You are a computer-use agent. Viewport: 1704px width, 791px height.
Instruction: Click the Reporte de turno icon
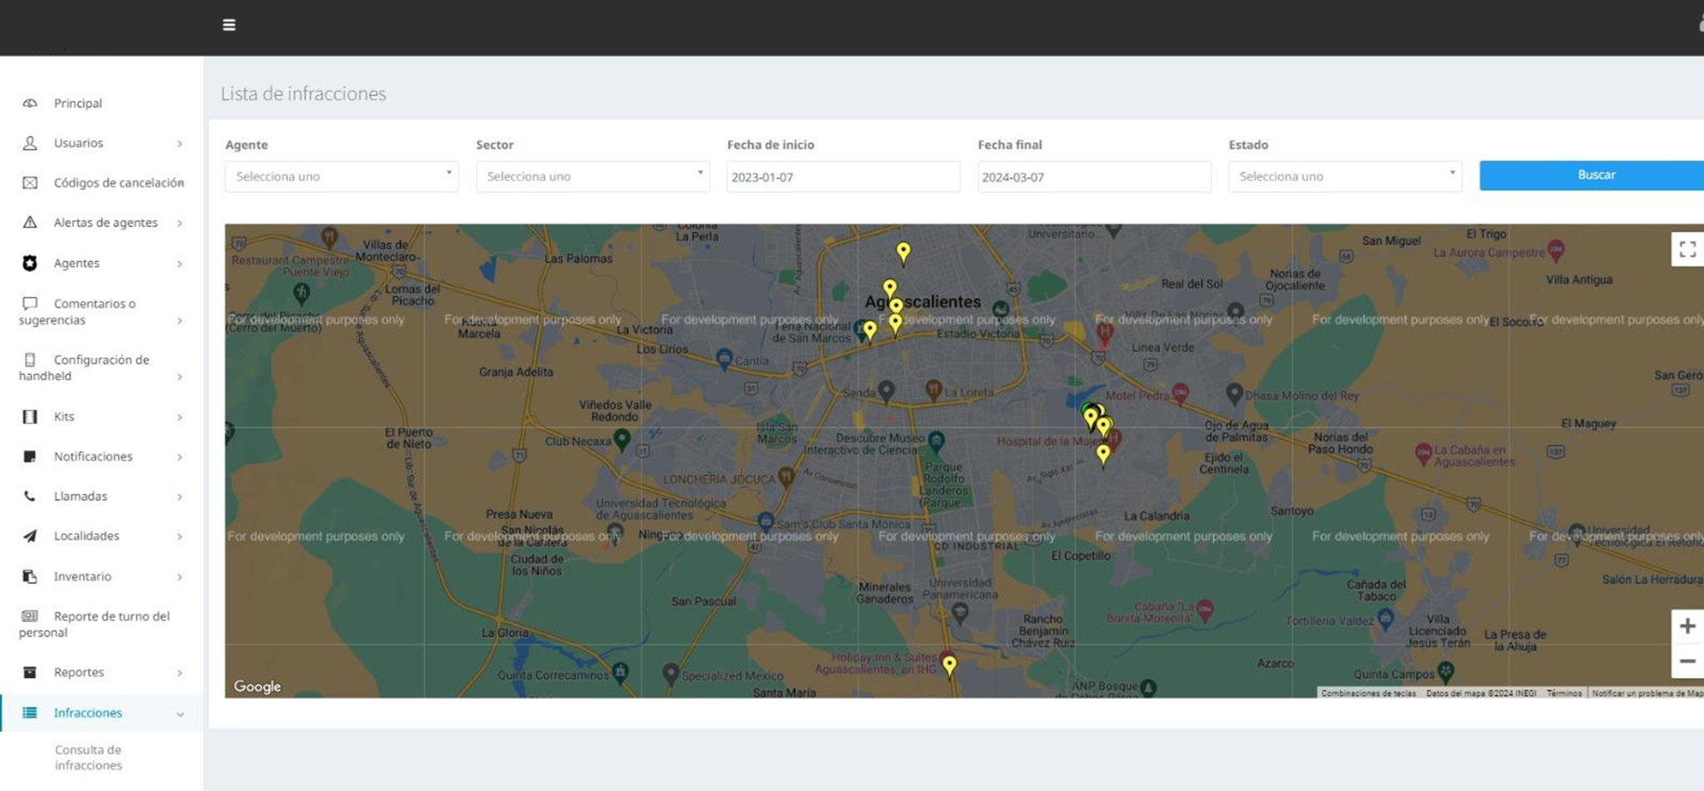(x=30, y=616)
